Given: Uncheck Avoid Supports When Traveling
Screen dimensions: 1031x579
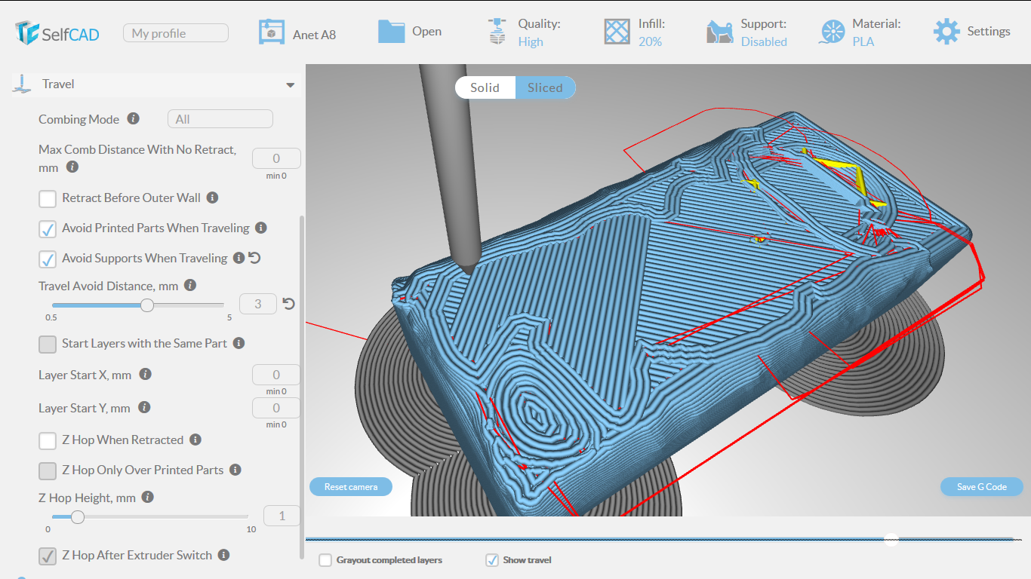Looking at the screenshot, I should coord(48,259).
